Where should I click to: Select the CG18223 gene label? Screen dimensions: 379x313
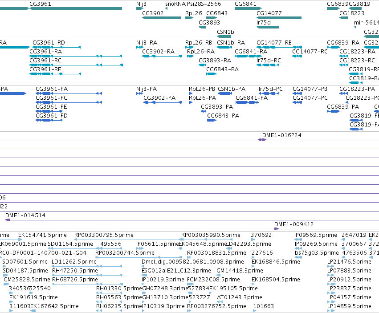(352, 13)
